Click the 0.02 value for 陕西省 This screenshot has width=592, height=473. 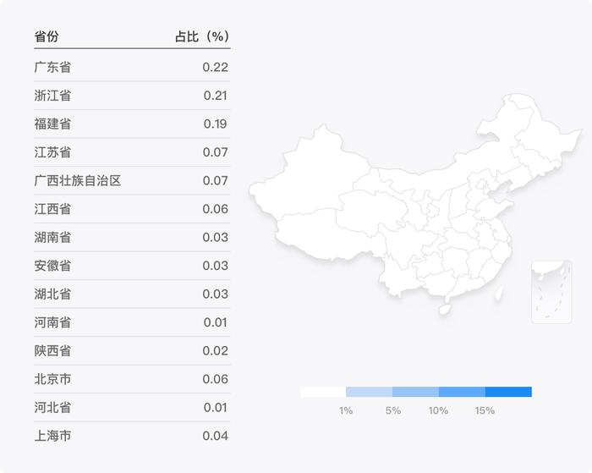215,350
